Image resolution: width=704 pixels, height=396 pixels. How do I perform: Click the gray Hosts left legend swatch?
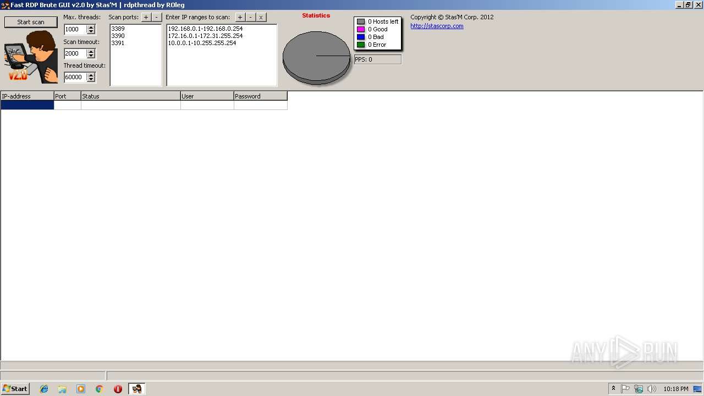click(361, 21)
